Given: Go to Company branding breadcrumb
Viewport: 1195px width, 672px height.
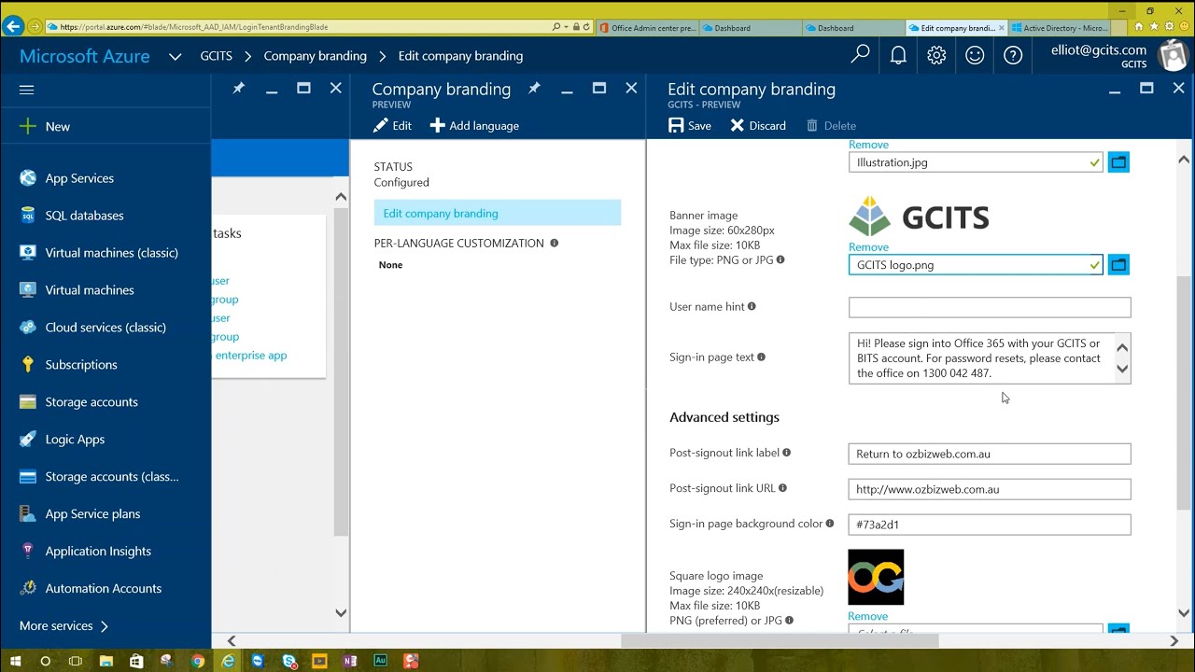Looking at the screenshot, I should 315,56.
